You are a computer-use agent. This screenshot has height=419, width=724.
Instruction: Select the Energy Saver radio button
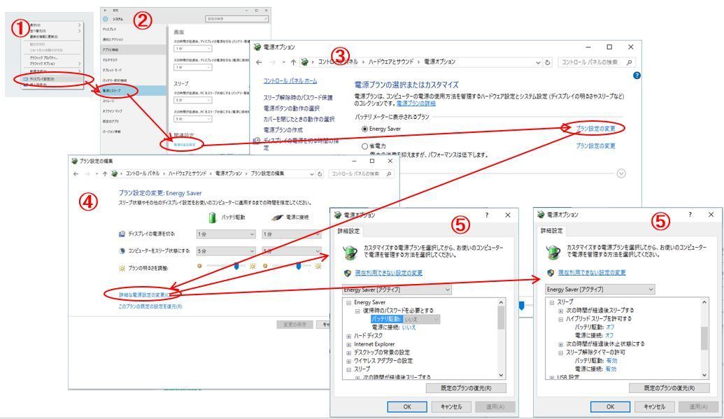tap(364, 127)
